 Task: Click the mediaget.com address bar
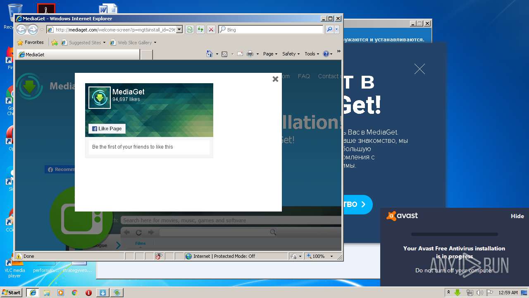click(x=114, y=30)
